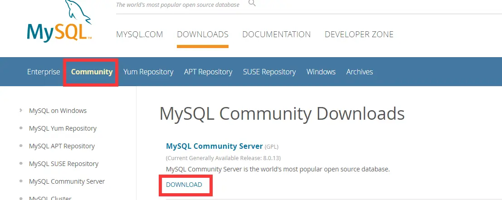502x200 pixels.
Task: Open MySQL APT Repository sidebar link
Action: tap(62, 146)
